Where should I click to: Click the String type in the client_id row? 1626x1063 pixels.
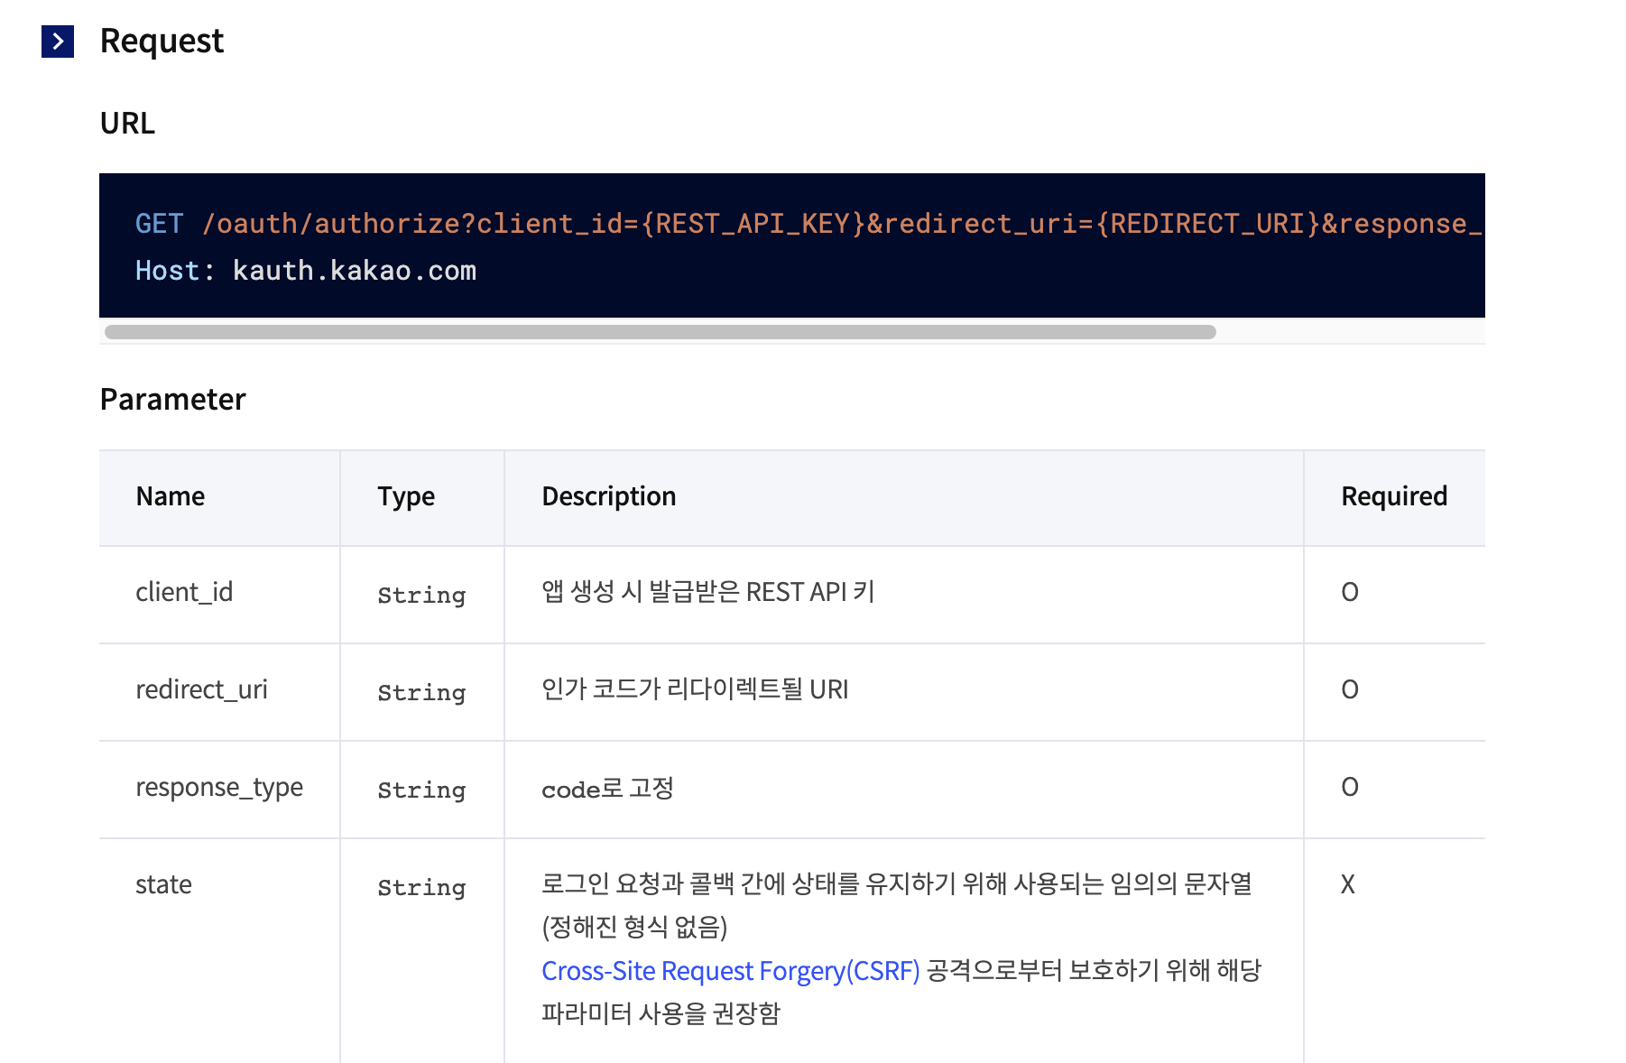coord(421,596)
